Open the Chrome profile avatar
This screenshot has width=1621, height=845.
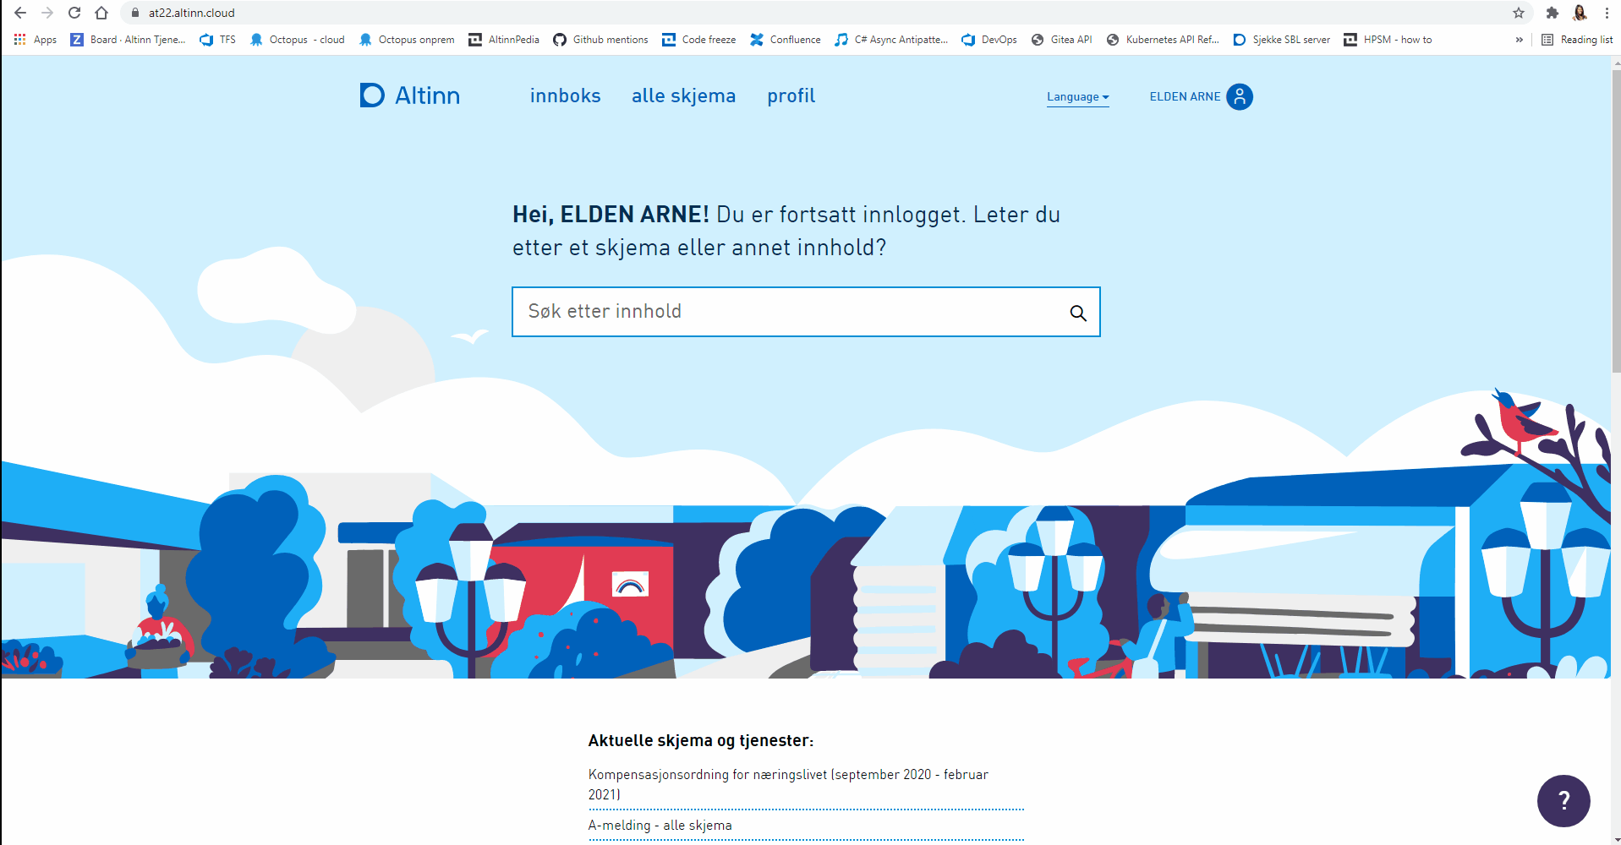pyautogui.click(x=1580, y=13)
